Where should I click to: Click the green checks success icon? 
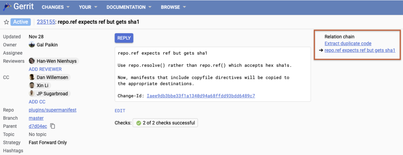tap(139, 123)
